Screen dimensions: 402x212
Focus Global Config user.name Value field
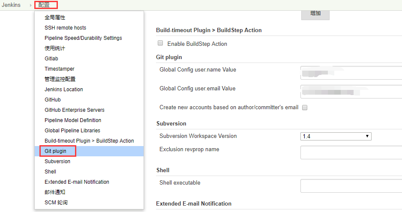[x=351, y=73]
